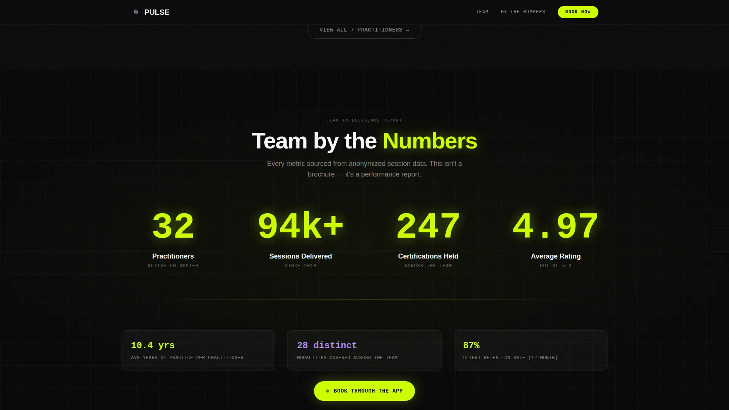Click the Out Of 5.0 caption

[556, 266]
